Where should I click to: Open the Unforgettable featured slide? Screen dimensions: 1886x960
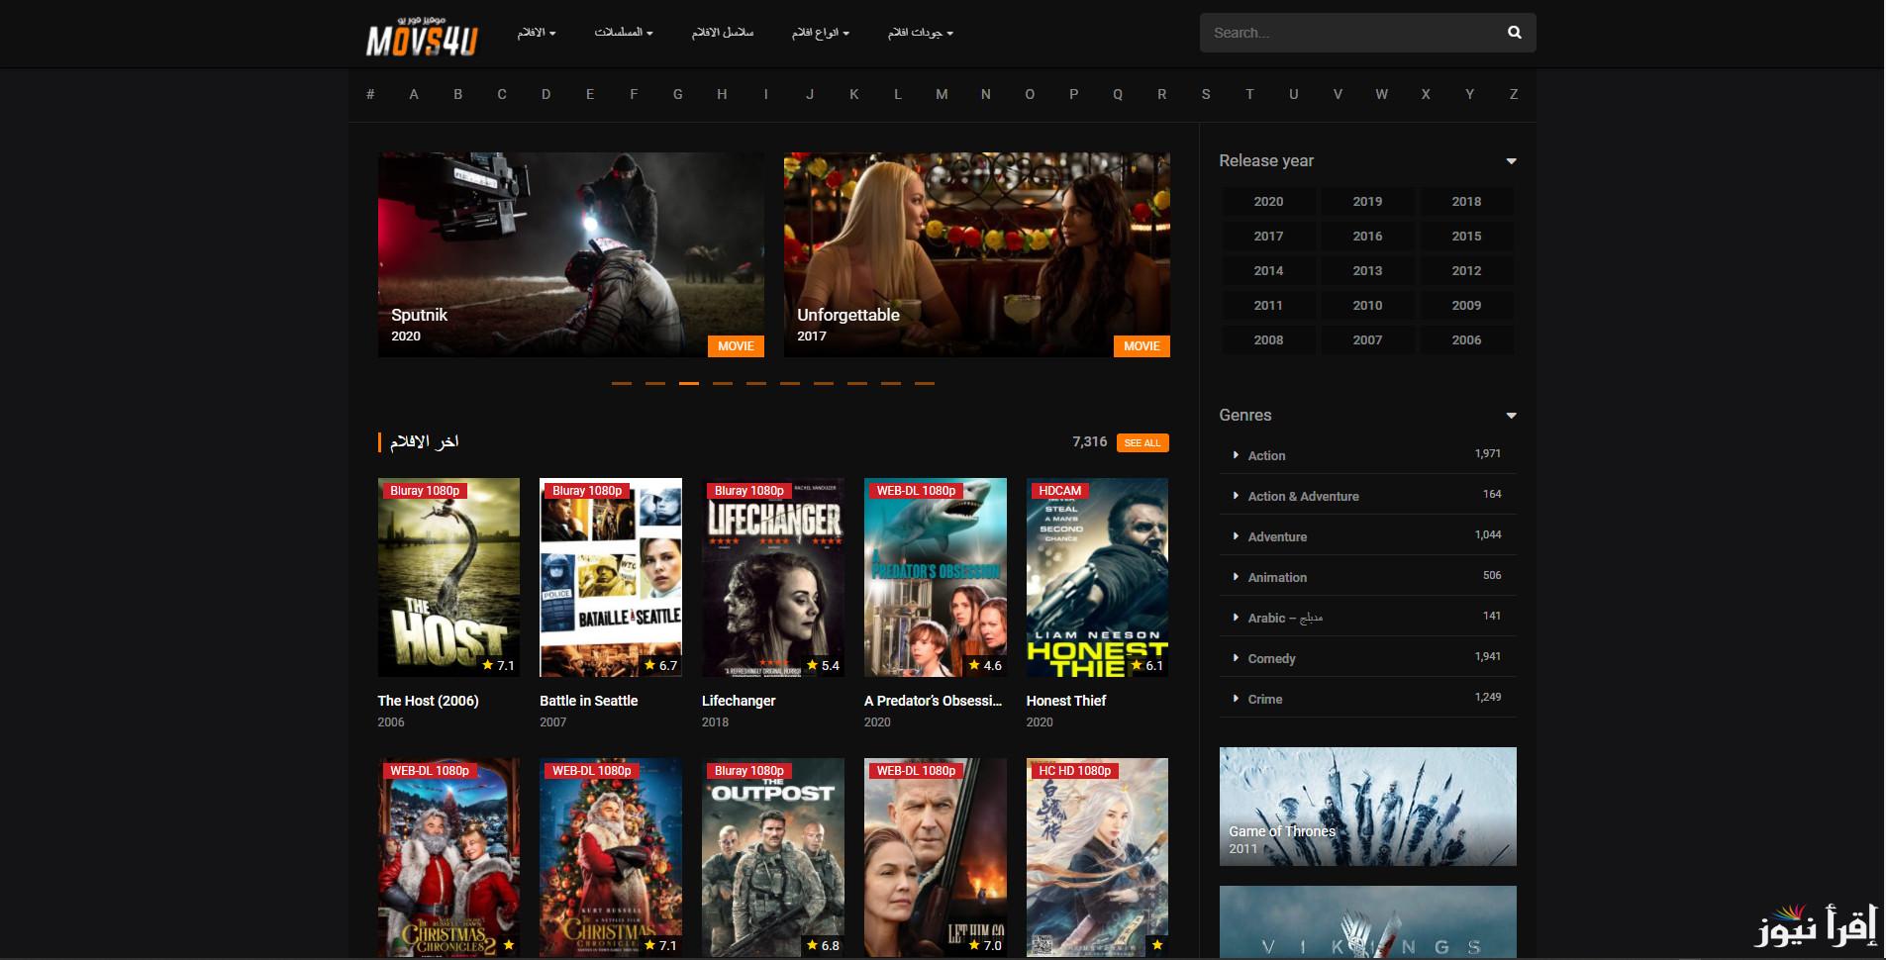click(977, 254)
